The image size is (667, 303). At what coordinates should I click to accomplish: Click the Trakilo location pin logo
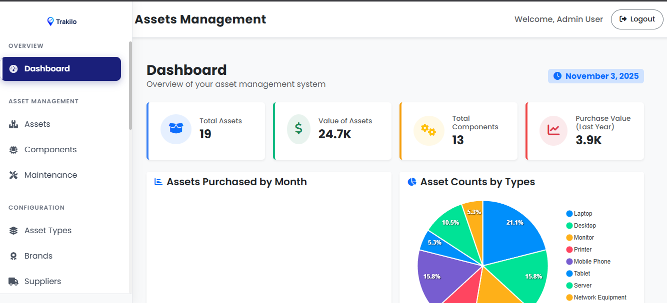coord(49,21)
